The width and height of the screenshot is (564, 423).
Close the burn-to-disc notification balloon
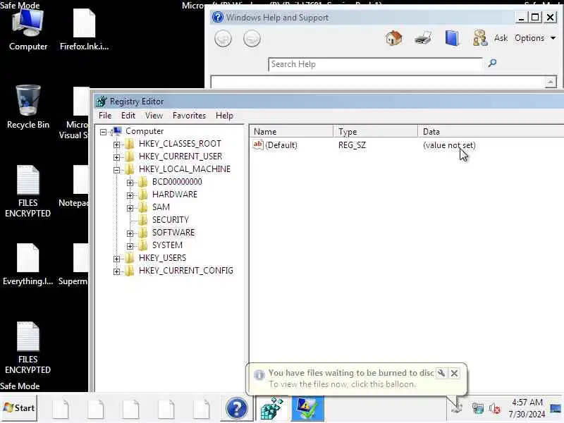click(x=454, y=373)
